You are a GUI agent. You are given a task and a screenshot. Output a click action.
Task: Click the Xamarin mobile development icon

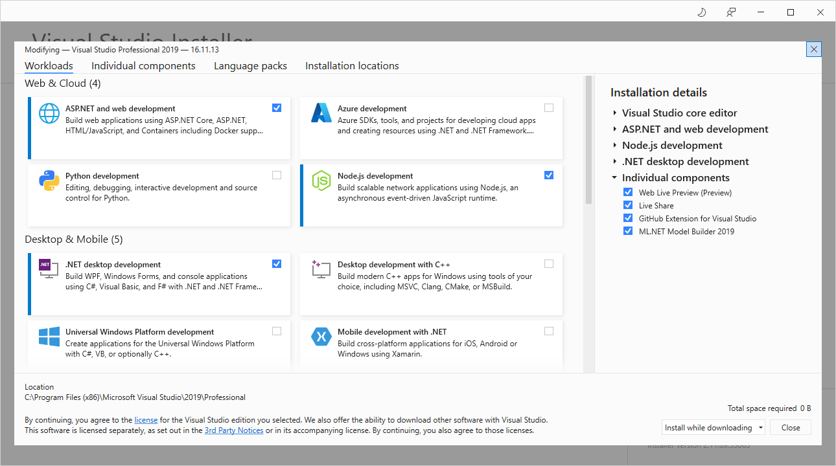pos(321,337)
